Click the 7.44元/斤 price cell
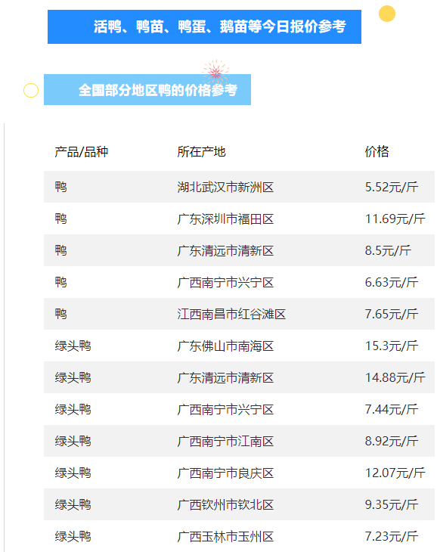The width and height of the screenshot is (437, 552). pos(392,409)
